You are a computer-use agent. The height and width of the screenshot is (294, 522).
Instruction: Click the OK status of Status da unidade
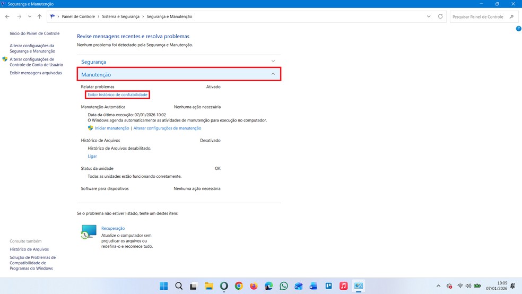(x=217, y=168)
